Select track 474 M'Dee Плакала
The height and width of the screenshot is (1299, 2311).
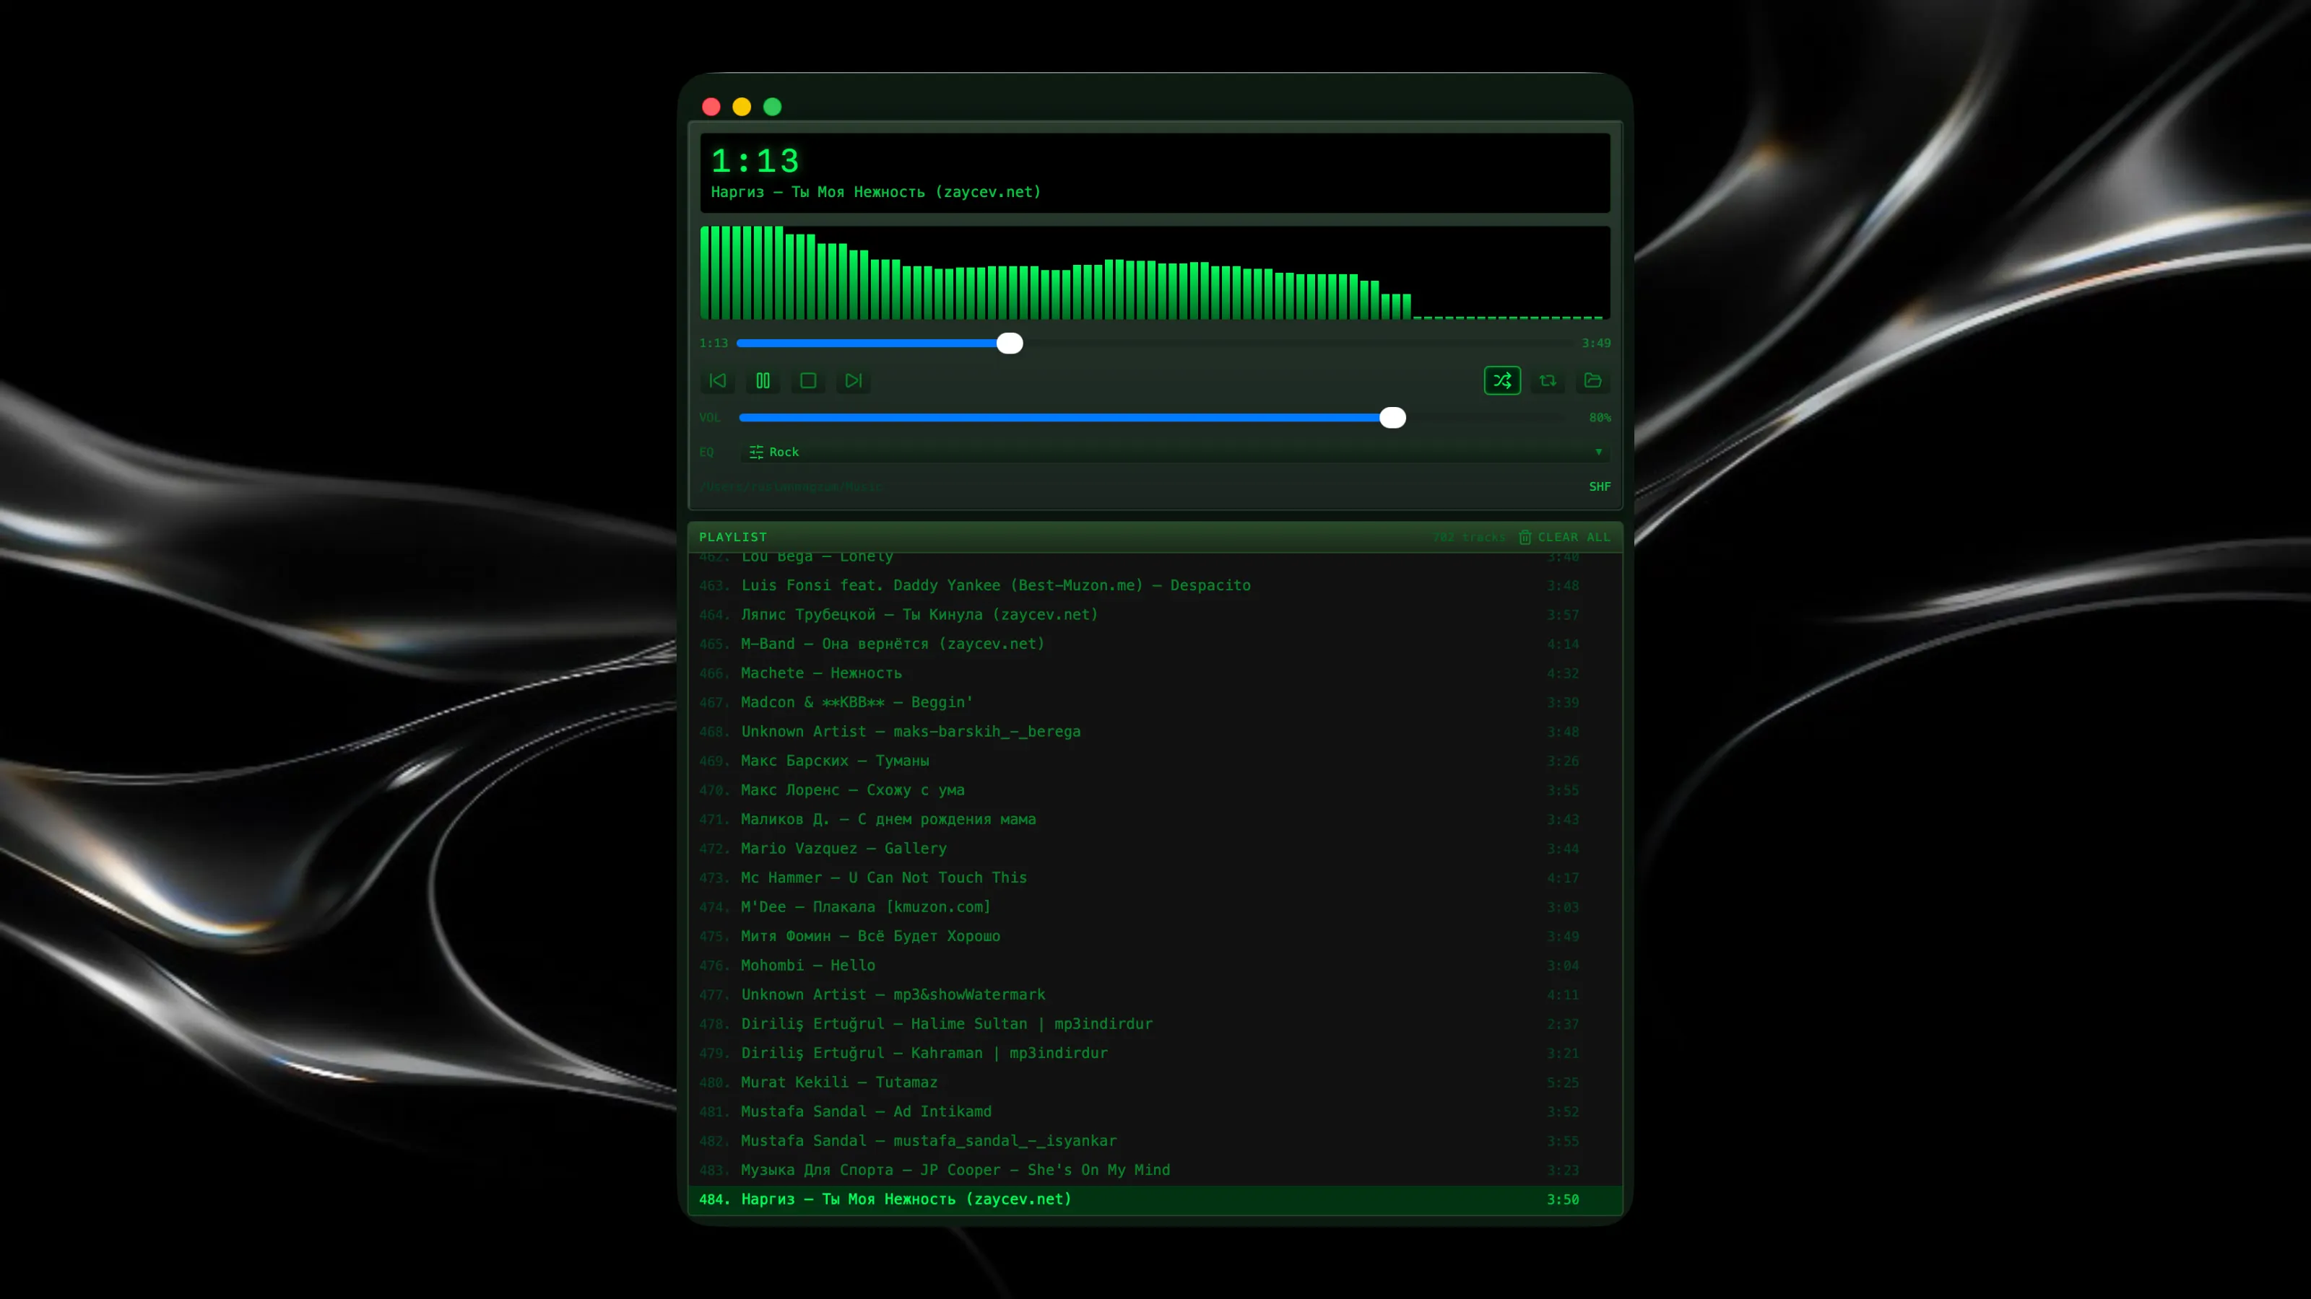1155,907
